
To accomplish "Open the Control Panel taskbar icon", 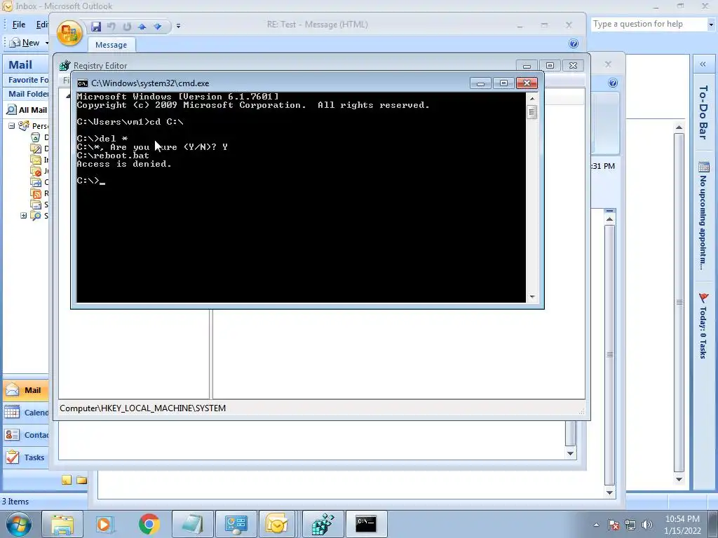I will pos(236,524).
